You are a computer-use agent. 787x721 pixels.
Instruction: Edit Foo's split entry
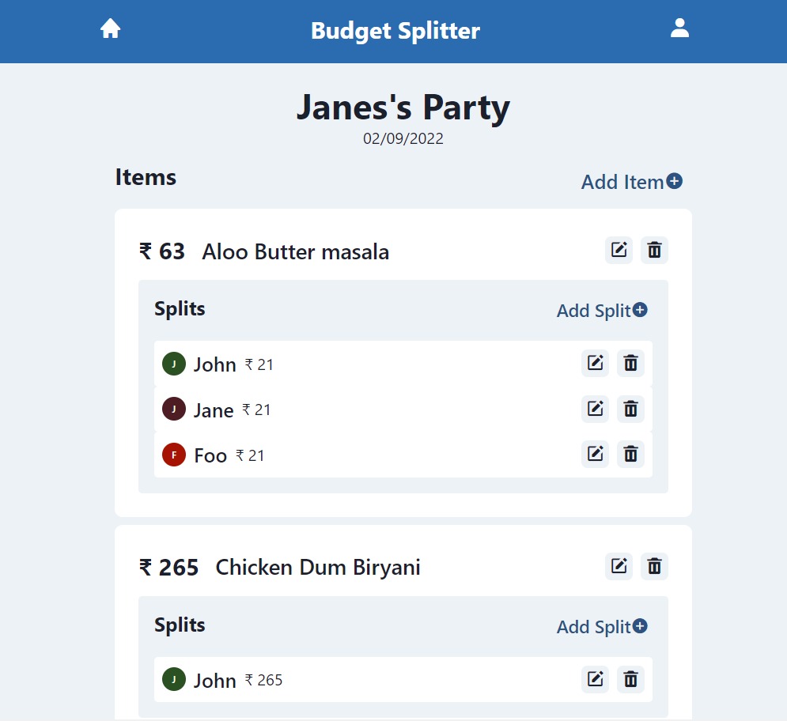coord(595,454)
